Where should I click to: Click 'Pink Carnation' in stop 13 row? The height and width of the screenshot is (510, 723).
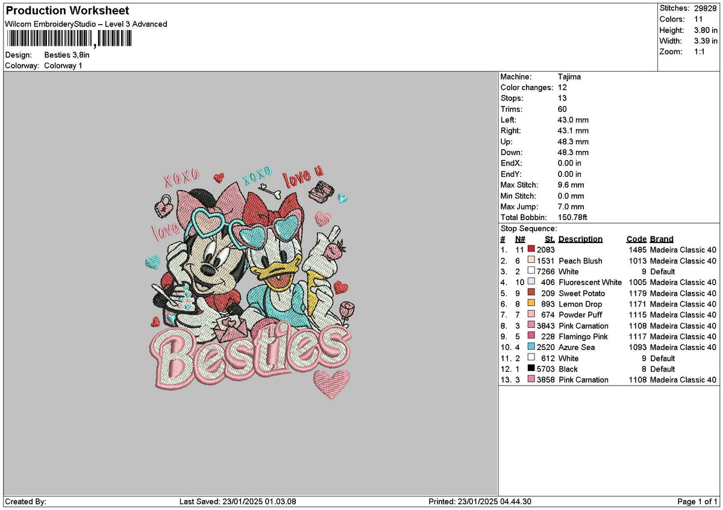tap(583, 379)
